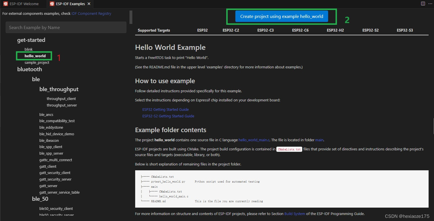Click pytest_hello_world.py in the file tree

(x=168, y=182)
